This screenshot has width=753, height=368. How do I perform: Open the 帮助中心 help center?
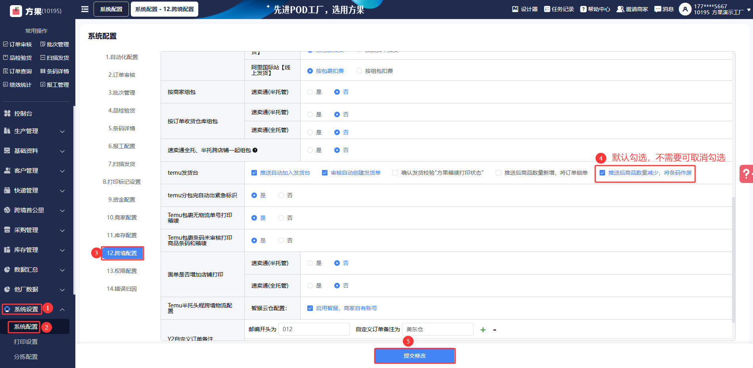coord(583,9)
